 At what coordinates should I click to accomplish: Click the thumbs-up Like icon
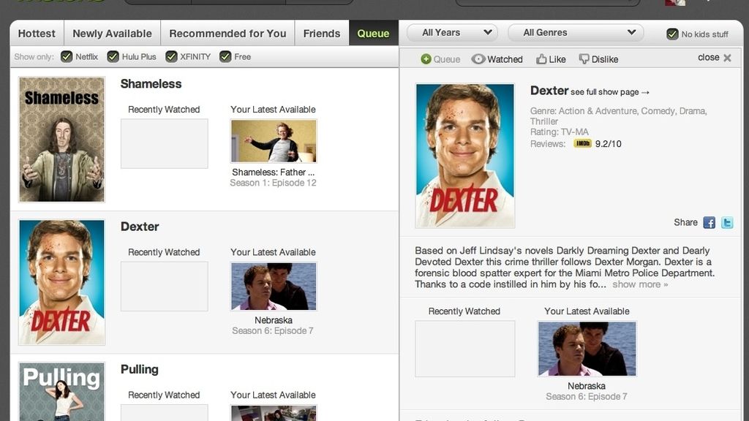coord(541,59)
